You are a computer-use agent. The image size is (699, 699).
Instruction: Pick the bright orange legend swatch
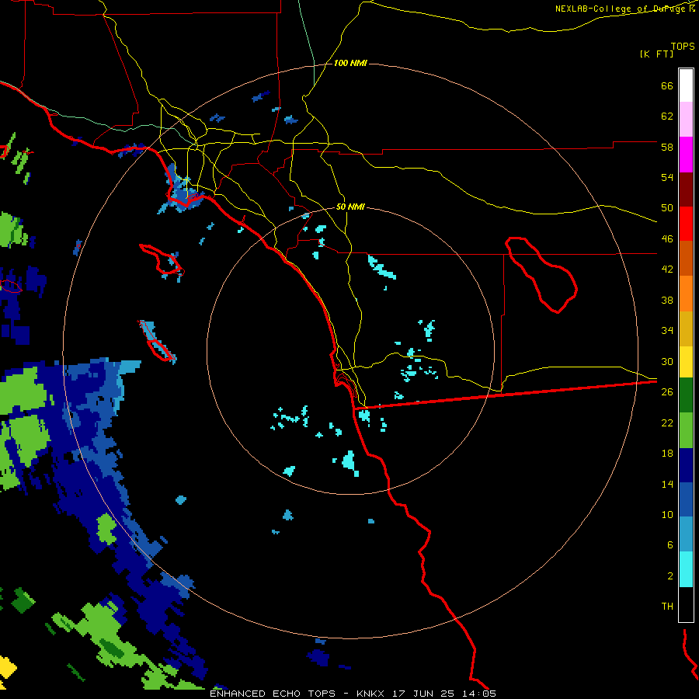(686, 294)
